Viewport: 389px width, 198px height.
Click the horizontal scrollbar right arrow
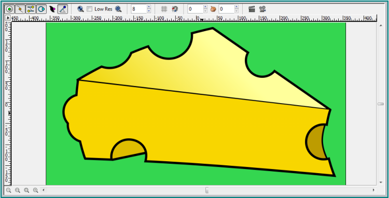coord(373,190)
